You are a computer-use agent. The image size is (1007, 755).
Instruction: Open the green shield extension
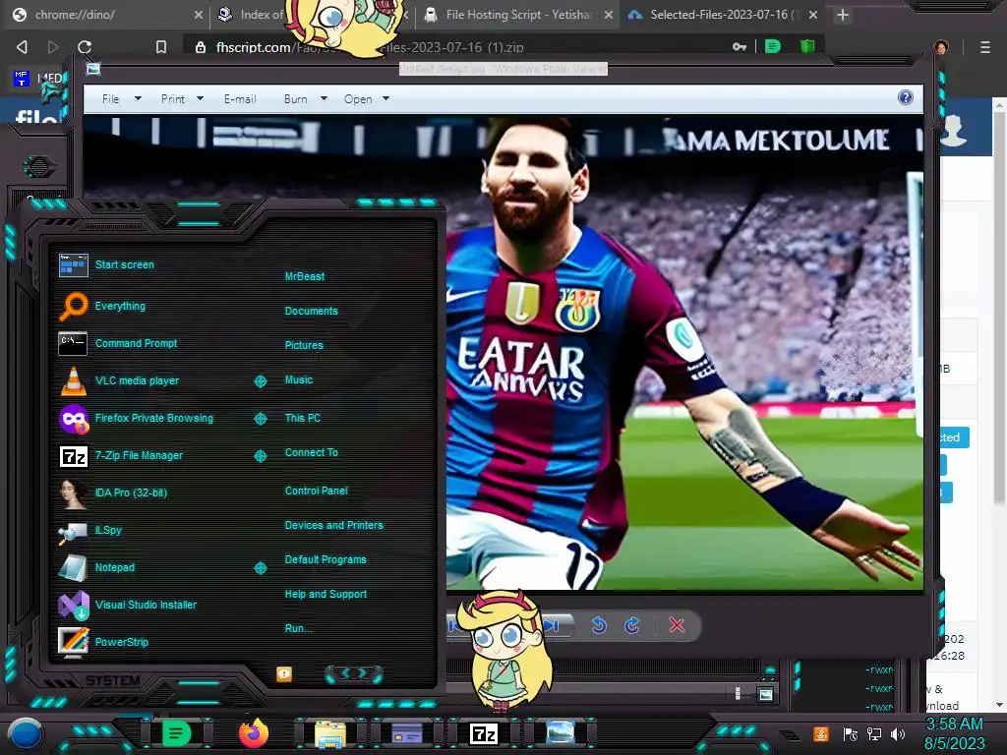(x=807, y=46)
